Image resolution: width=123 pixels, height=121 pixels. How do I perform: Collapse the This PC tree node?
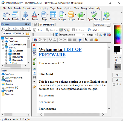3,48
